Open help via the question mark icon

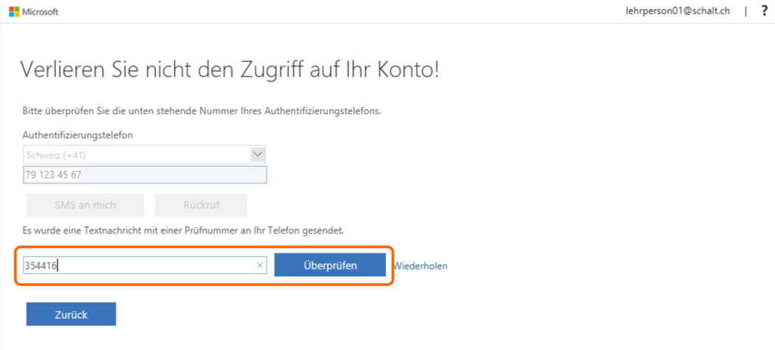click(x=764, y=11)
